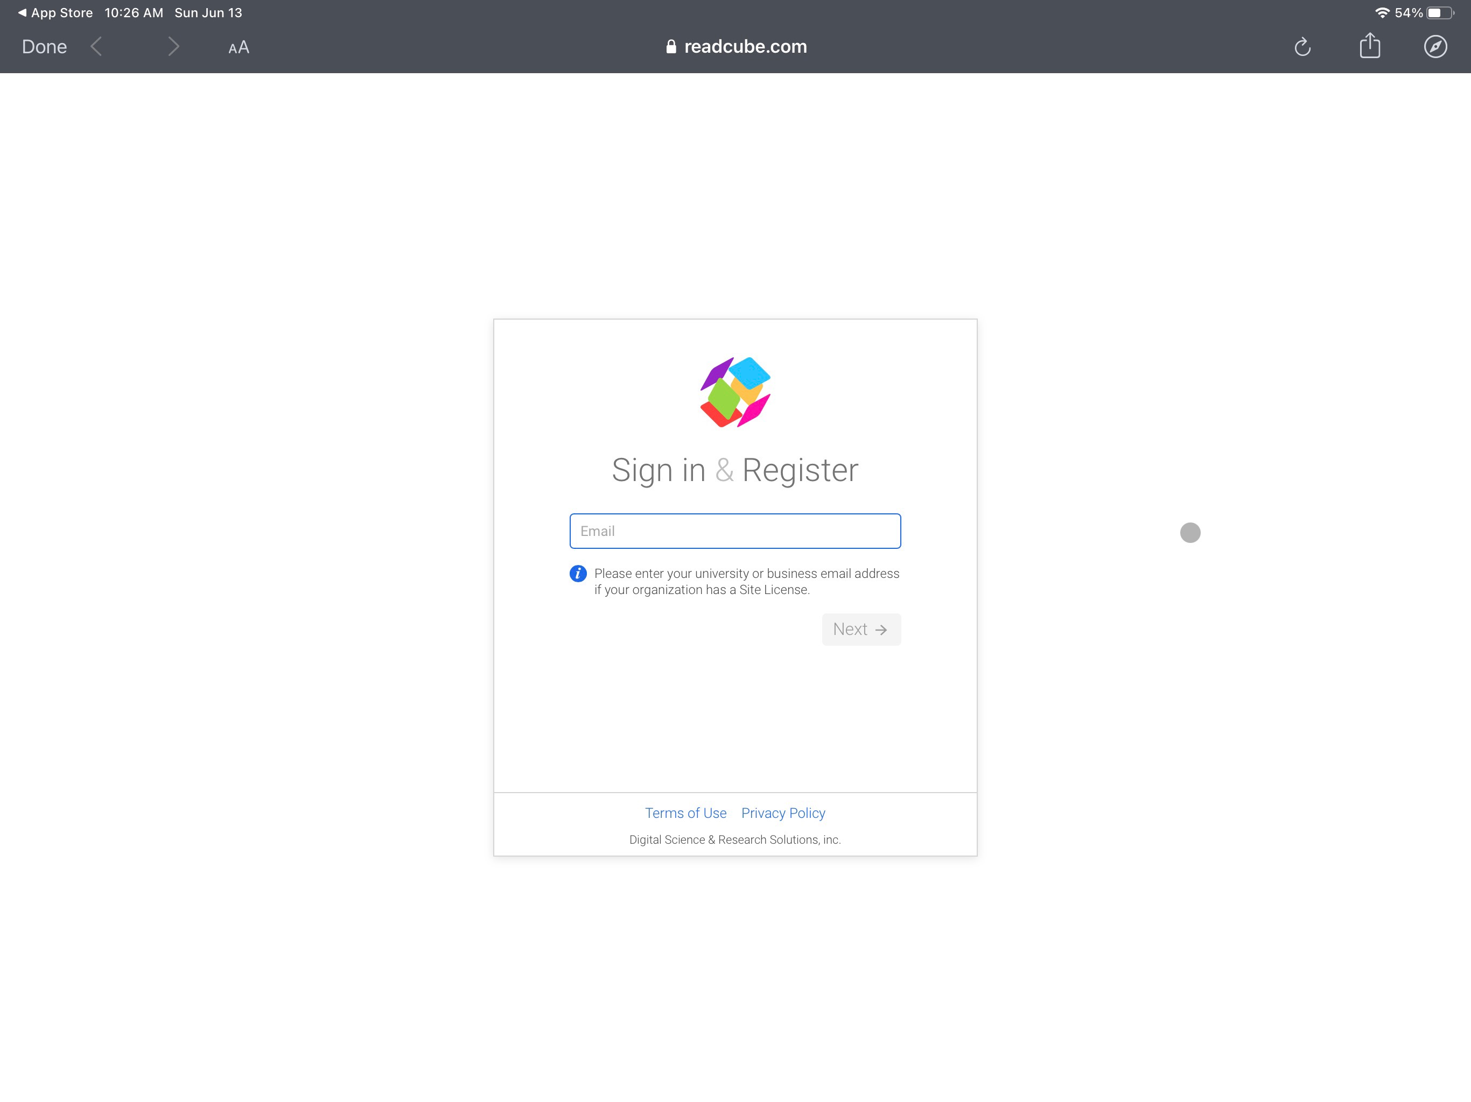Open the Terms of Use link
This screenshot has width=1471, height=1102.
[685, 813]
